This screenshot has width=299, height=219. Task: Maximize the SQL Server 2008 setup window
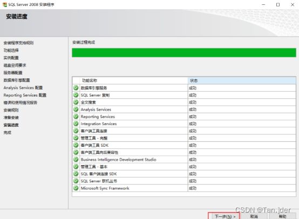tap(278, 4)
